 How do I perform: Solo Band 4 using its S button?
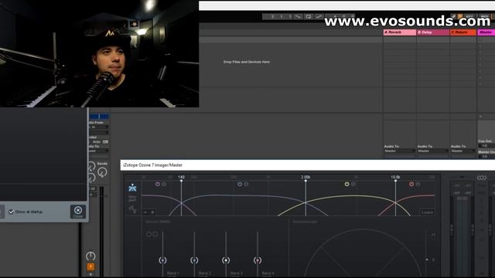pos(418,184)
